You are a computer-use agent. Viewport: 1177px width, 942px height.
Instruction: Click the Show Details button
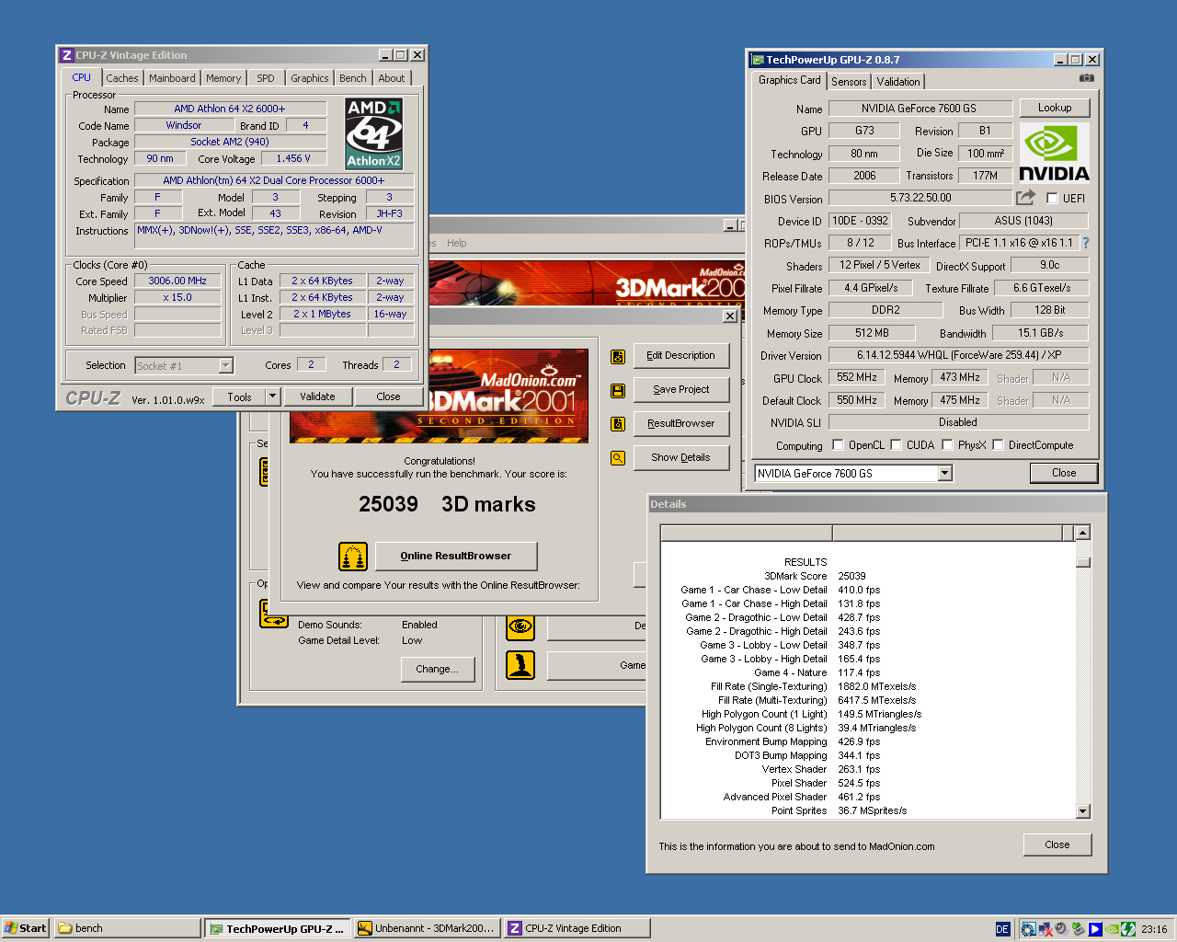coord(680,457)
